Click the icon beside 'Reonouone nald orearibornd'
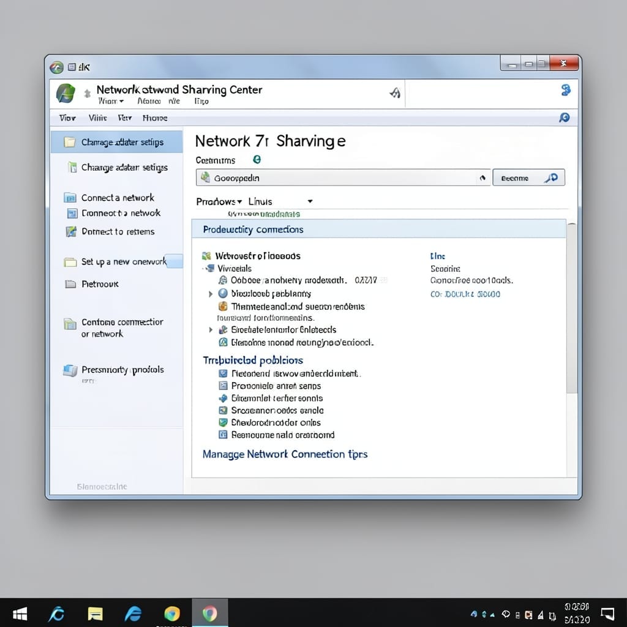Image resolution: width=627 pixels, height=627 pixels. point(223,435)
